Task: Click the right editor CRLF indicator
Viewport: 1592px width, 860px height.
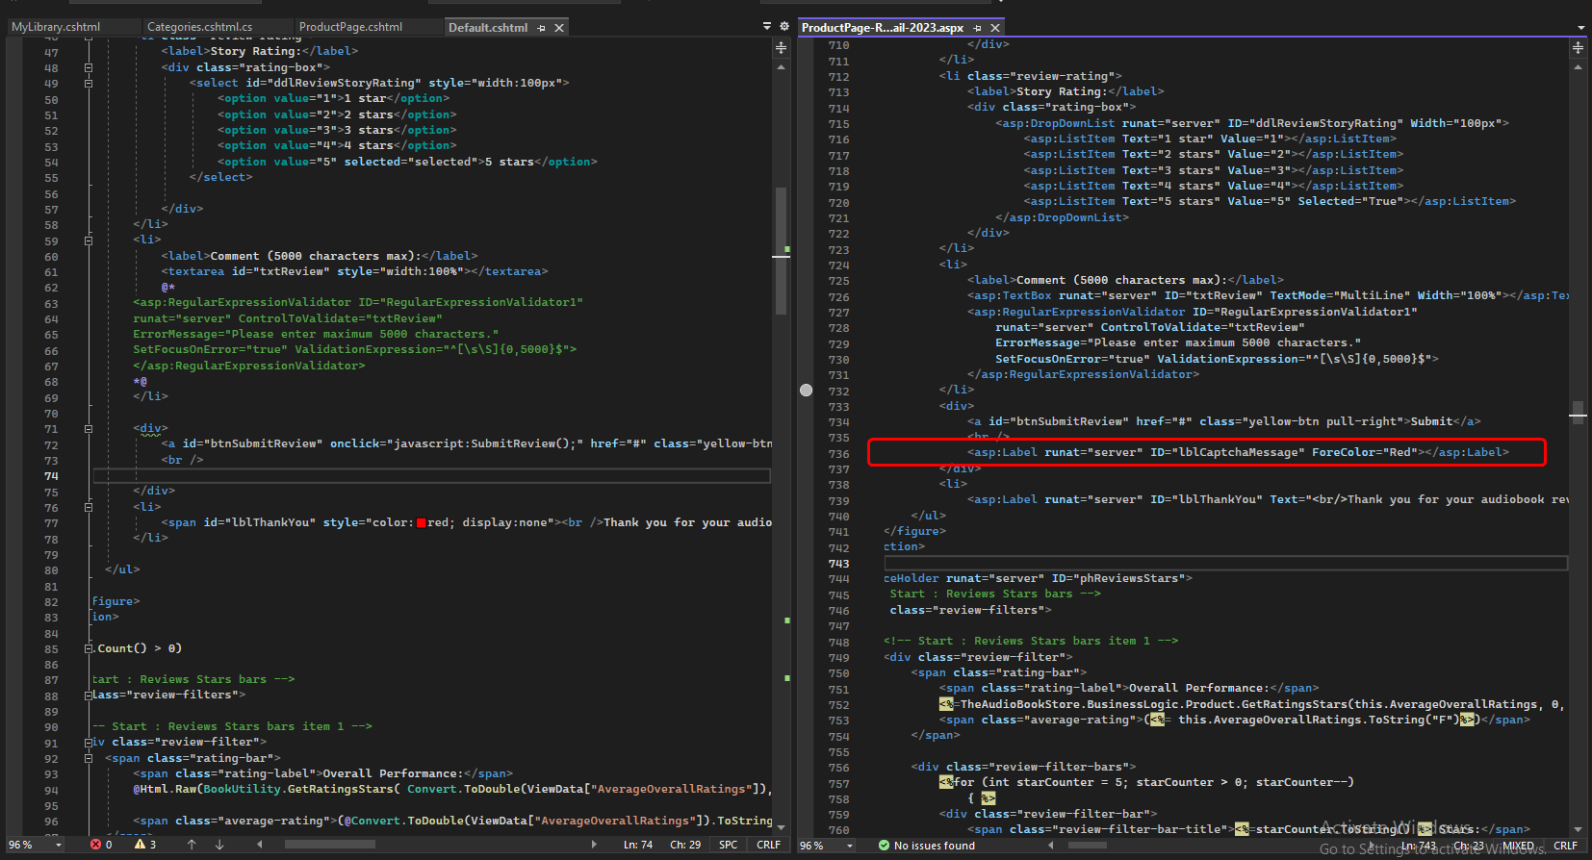Action: [1566, 846]
